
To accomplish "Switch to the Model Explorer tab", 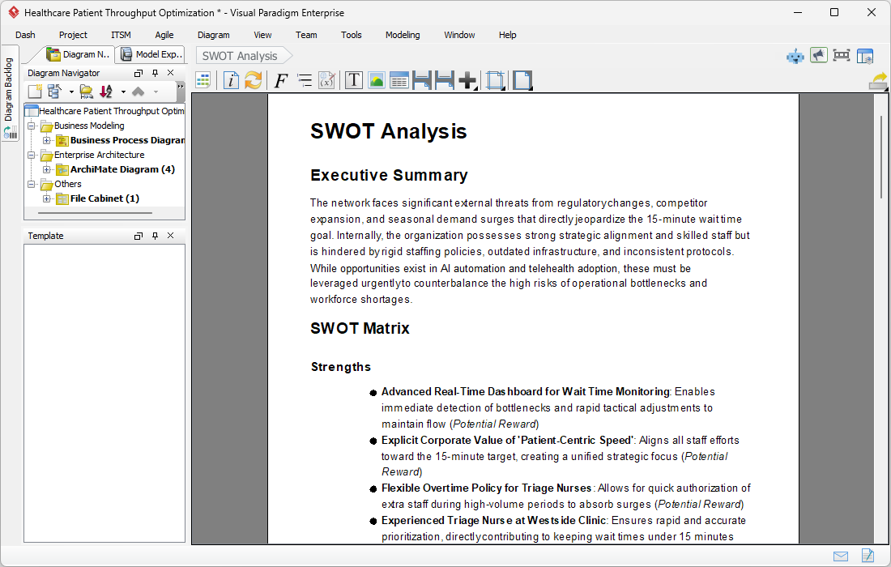I will 151,55.
